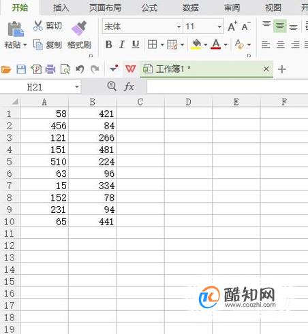
Task: Click the Copy icon
Action: pyautogui.click(x=38, y=44)
